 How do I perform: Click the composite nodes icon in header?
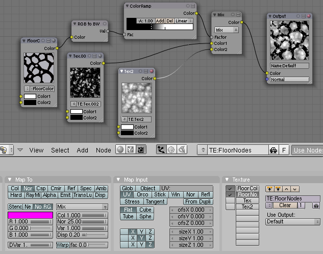pyautogui.click(x=131, y=149)
